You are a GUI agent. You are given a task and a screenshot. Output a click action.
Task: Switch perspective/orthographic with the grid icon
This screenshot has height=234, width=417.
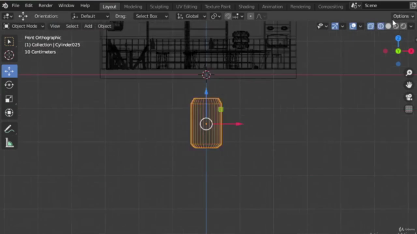409,109
